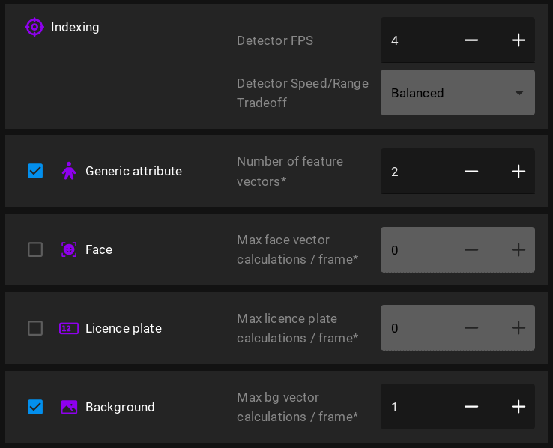Increase max bg vector calculations
The height and width of the screenshot is (448, 553).
[x=518, y=407]
